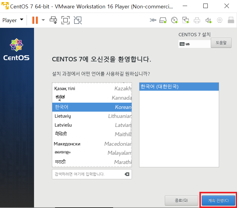Minimize the VMware Player window

tap(185, 6)
